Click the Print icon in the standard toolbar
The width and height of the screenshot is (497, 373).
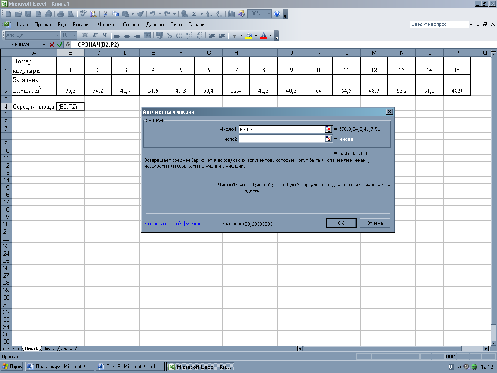point(61,14)
